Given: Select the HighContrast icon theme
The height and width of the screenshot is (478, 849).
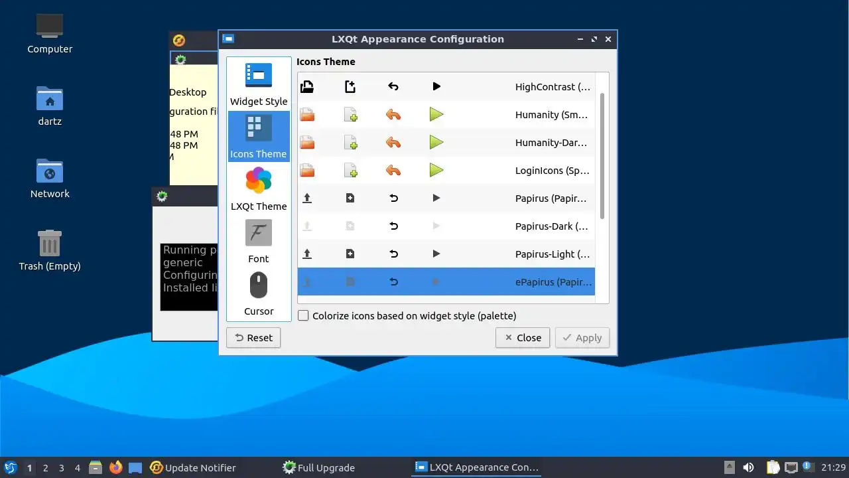Looking at the screenshot, I should pyautogui.click(x=446, y=87).
